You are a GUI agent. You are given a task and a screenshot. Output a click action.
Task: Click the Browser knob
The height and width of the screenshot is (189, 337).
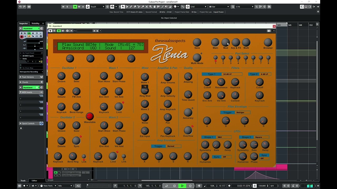coord(268,42)
